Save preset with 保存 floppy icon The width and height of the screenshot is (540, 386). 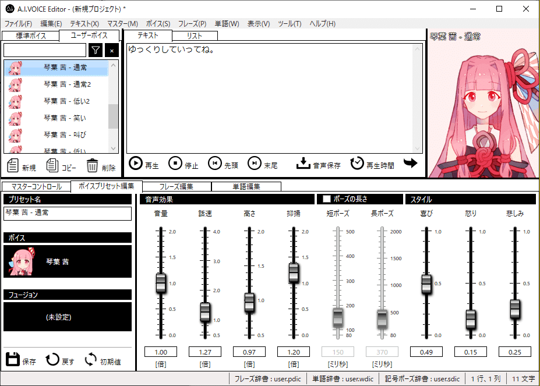tap(13, 359)
